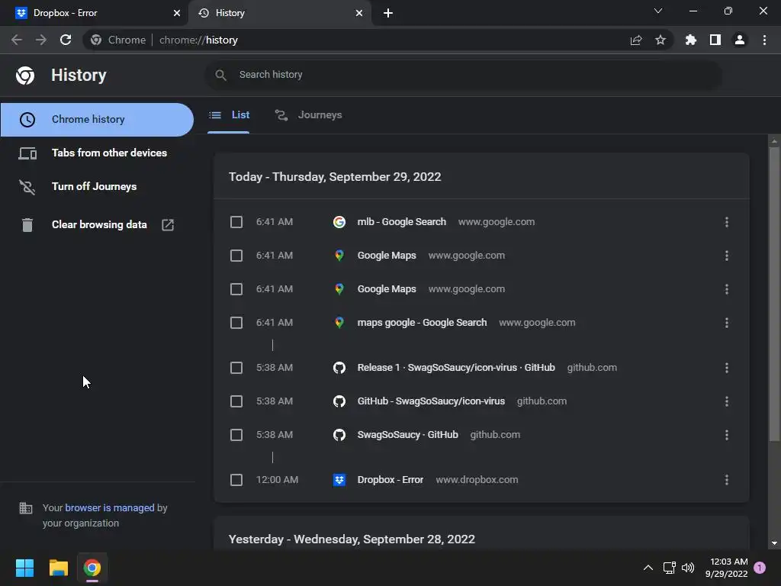
Task: Reload the history page
Action: [66, 40]
